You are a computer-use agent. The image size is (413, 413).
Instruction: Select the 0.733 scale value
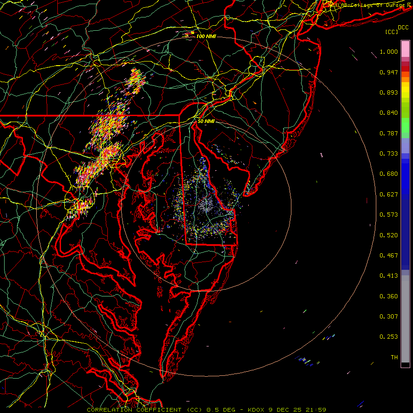389,154
